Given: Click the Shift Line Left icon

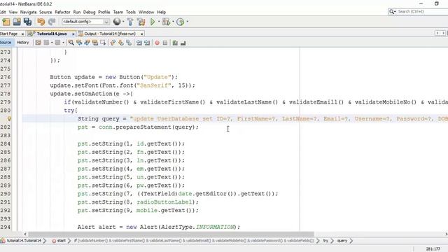Looking at the screenshot, I should click(139, 43).
